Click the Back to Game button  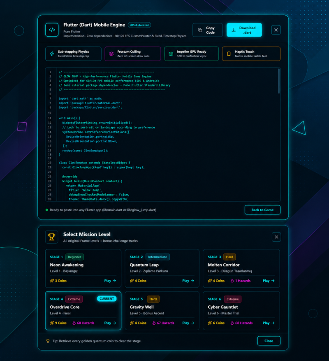tap(262, 210)
